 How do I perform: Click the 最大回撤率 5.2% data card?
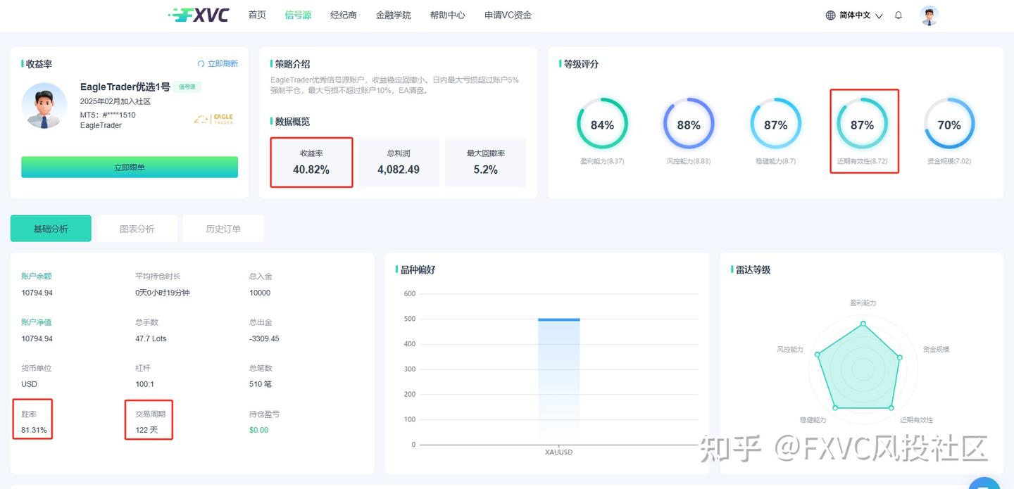point(486,162)
